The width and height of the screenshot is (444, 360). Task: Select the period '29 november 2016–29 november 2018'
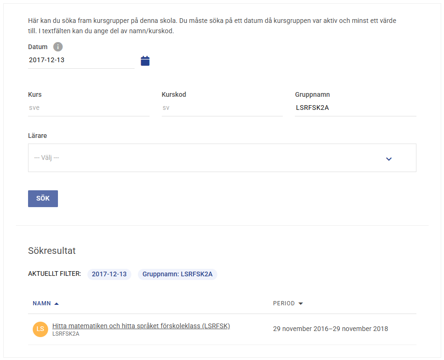(330, 329)
